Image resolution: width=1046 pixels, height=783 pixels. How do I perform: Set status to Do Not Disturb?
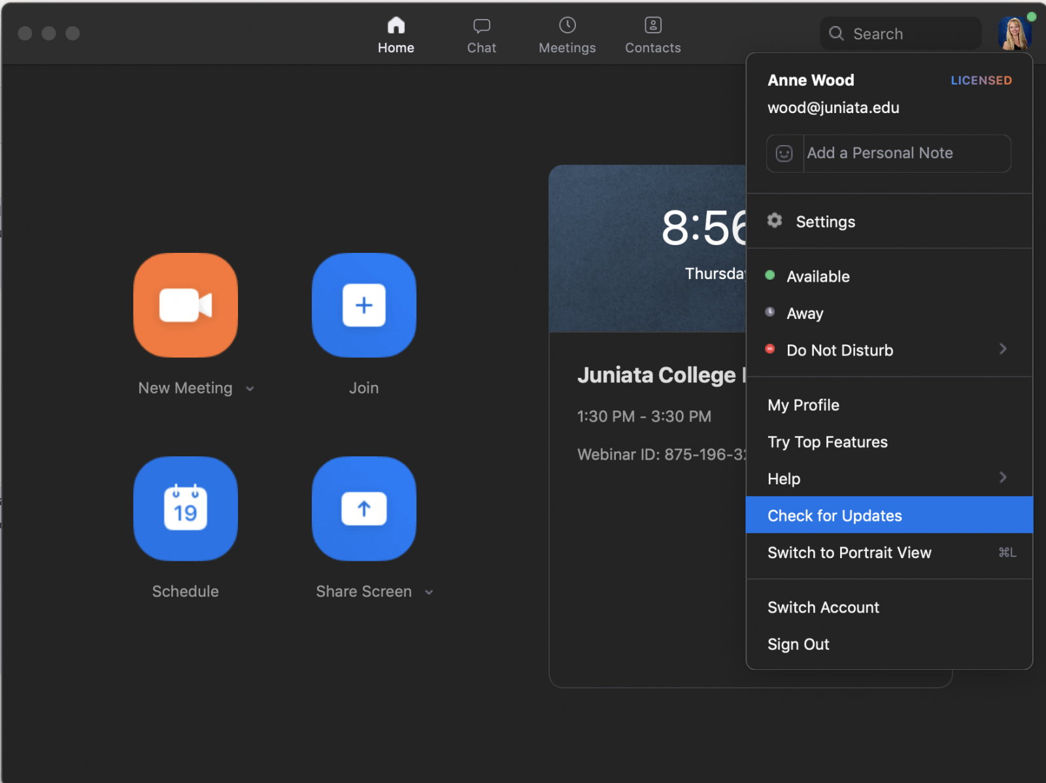pos(889,350)
